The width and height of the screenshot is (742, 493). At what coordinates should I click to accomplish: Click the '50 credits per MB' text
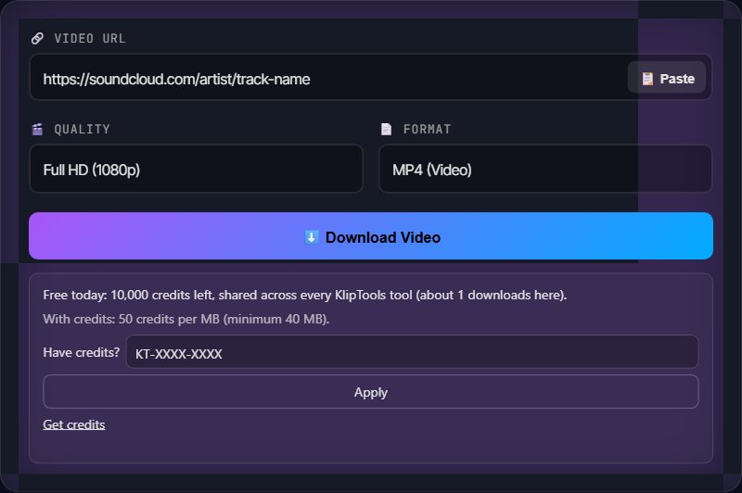click(x=169, y=319)
